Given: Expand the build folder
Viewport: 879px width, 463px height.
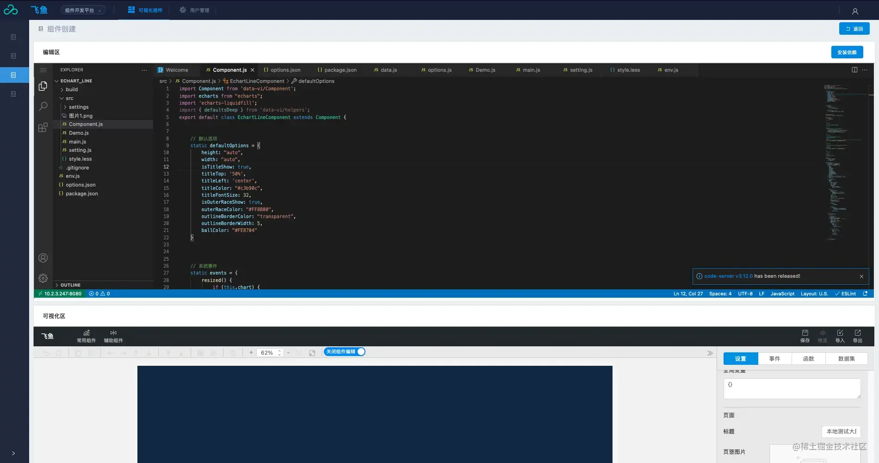Looking at the screenshot, I should coord(72,89).
